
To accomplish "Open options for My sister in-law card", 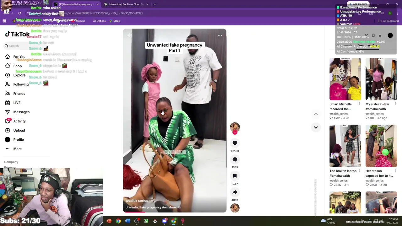I will (395, 104).
